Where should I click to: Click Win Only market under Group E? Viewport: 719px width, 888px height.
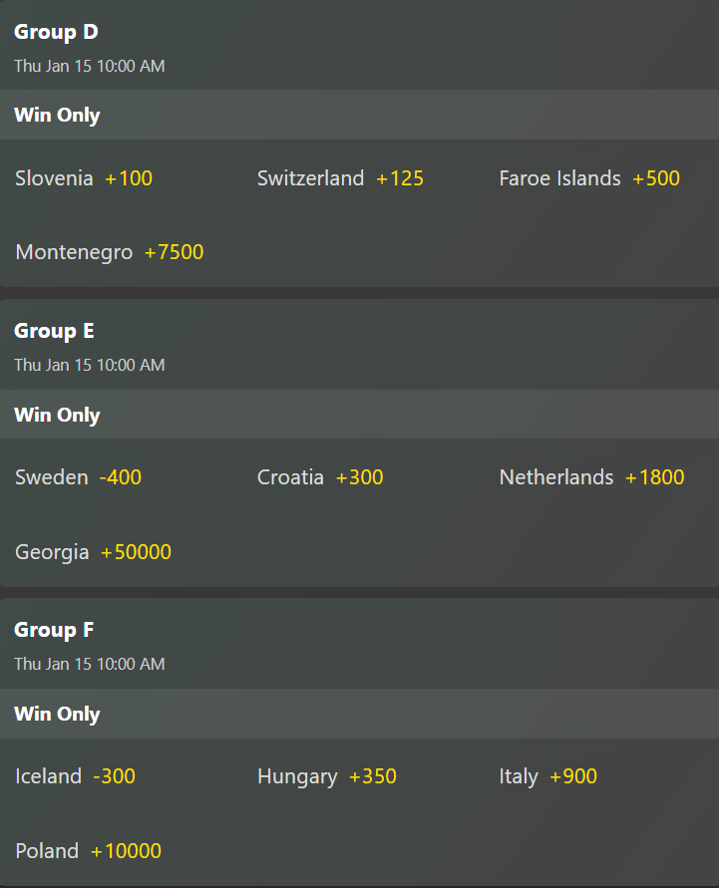57,415
